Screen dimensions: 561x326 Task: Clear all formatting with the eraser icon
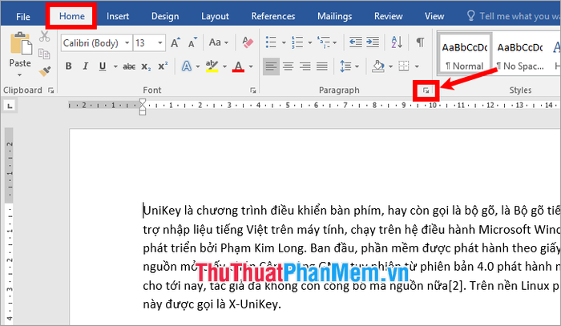tap(247, 42)
